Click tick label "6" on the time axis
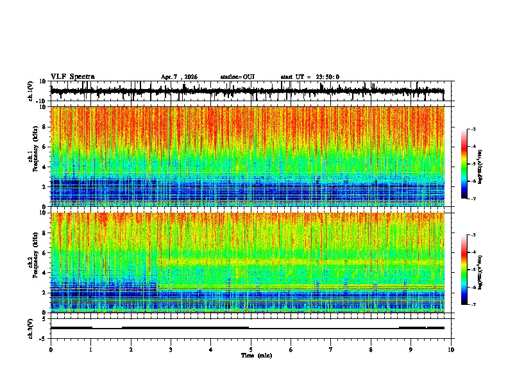 tap(291, 350)
